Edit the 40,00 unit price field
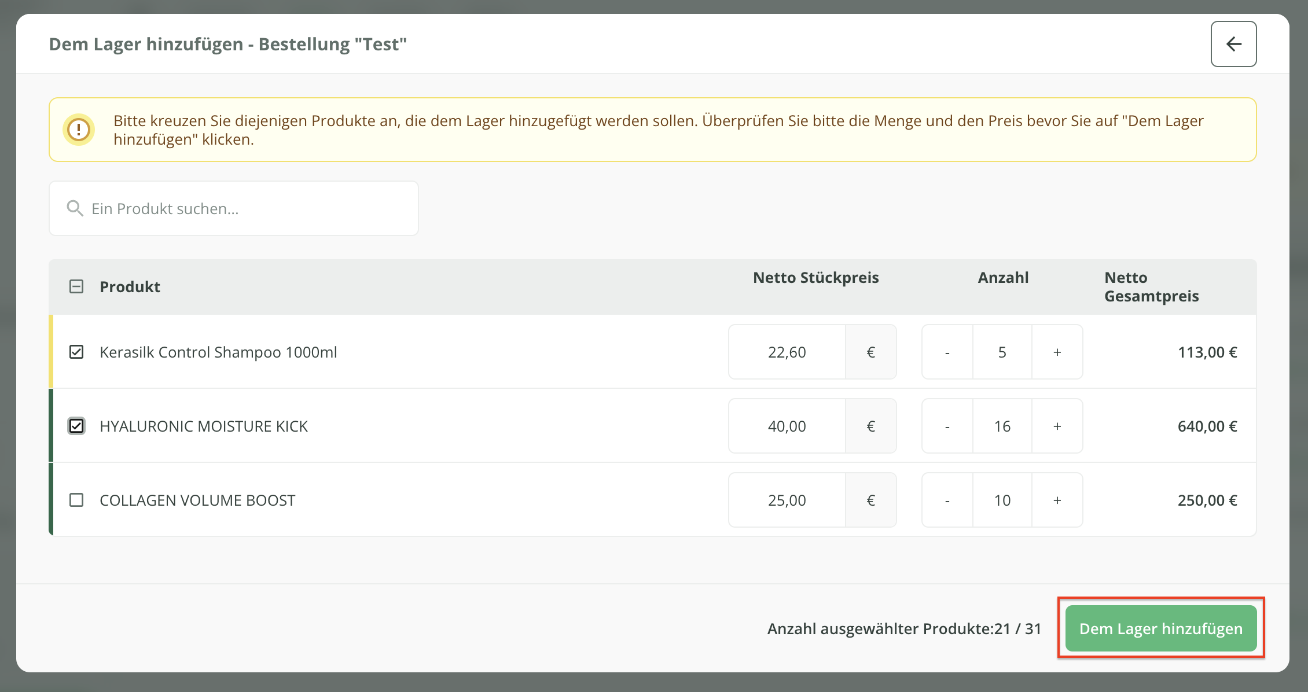1308x692 pixels. [787, 426]
